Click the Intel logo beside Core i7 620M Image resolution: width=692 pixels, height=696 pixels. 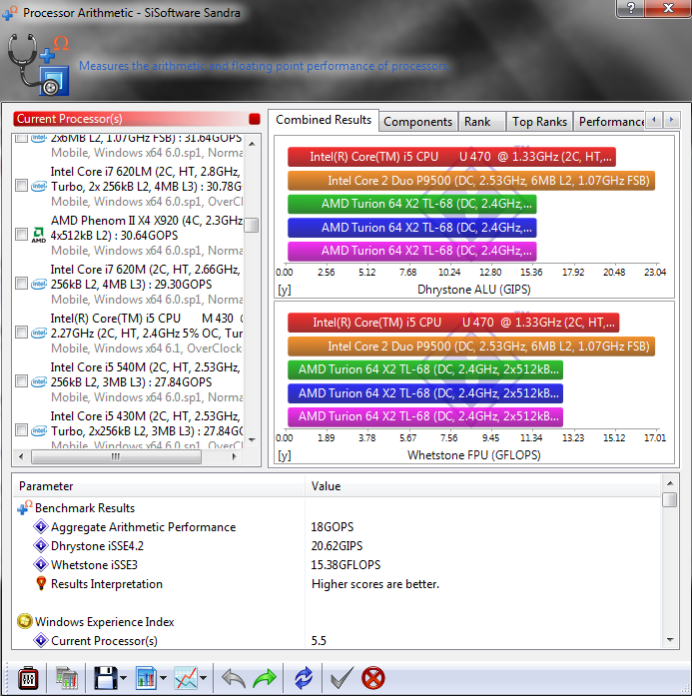[39, 284]
